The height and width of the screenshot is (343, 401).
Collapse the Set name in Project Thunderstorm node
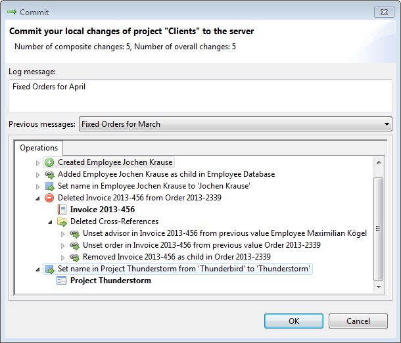(x=37, y=269)
